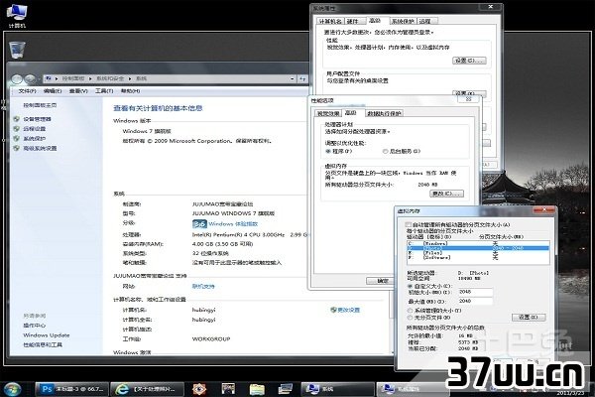The width and height of the screenshot is (595, 397).
Task: Click performance 设置(S) button in 系统属性
Action: click(470, 61)
